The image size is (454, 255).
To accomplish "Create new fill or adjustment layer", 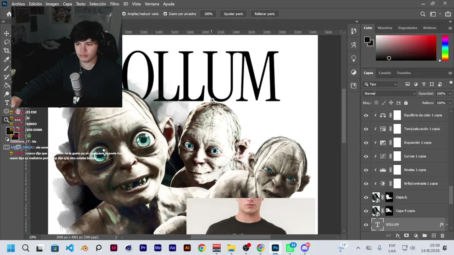I will [416, 236].
